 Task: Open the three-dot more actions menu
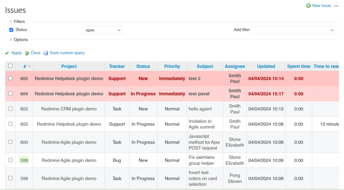pyautogui.click(x=336, y=6)
